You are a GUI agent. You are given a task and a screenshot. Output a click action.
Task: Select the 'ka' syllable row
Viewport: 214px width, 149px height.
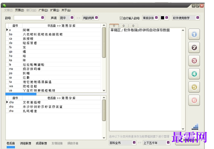[x=53, y=60]
